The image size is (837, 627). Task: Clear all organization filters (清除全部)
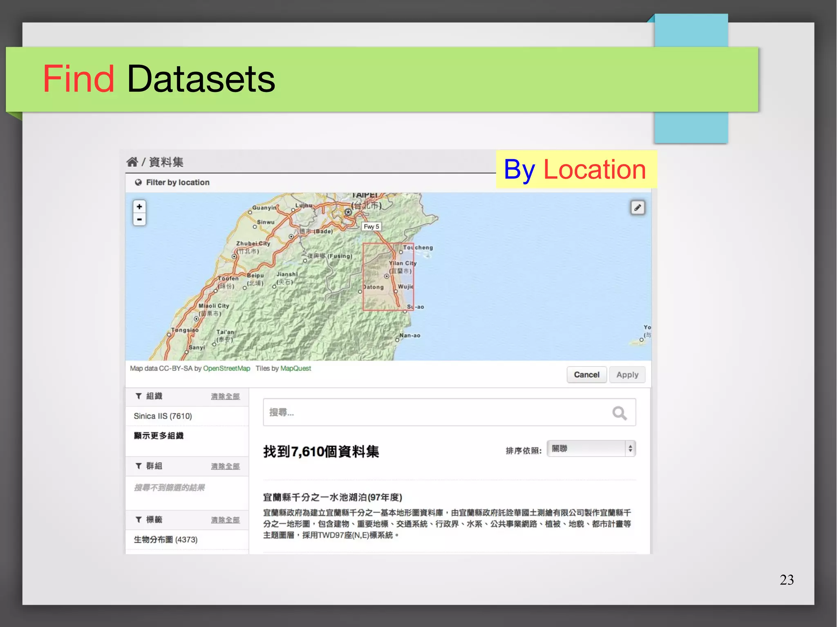click(225, 397)
